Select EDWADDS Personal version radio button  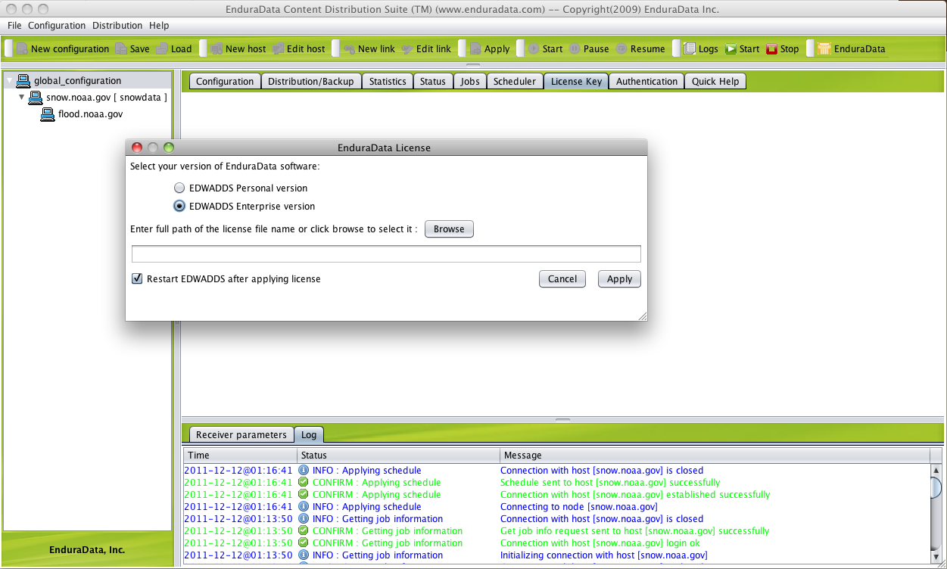179,188
